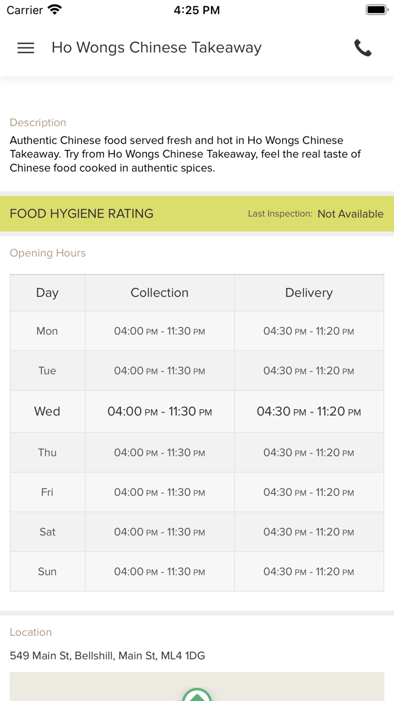Select the green navigation arrow on the map
This screenshot has width=394, height=701.
coord(197,694)
